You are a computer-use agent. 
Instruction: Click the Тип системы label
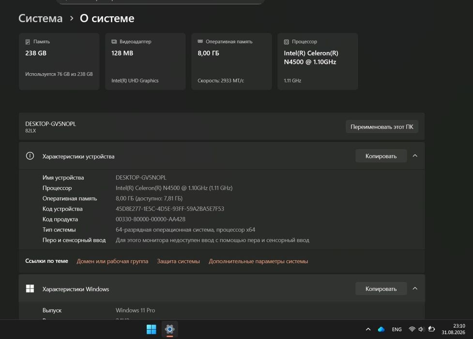click(59, 230)
